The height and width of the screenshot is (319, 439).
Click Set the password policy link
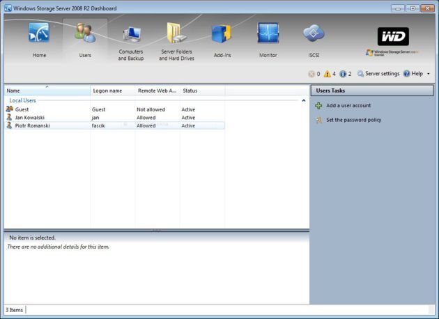[x=353, y=120]
